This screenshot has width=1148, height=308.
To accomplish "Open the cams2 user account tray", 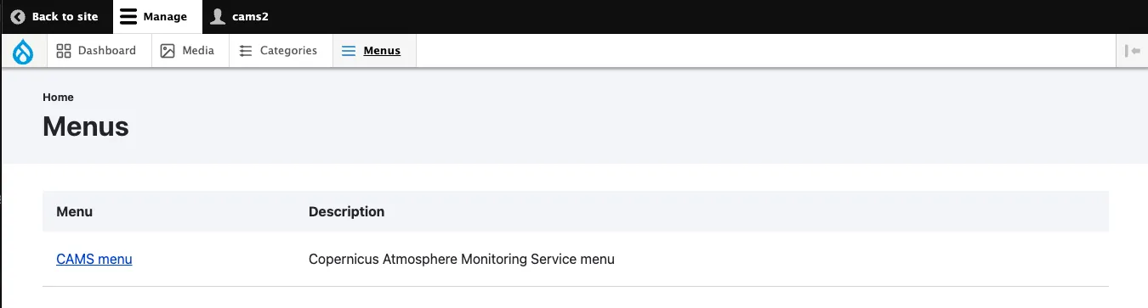I will (x=241, y=17).
